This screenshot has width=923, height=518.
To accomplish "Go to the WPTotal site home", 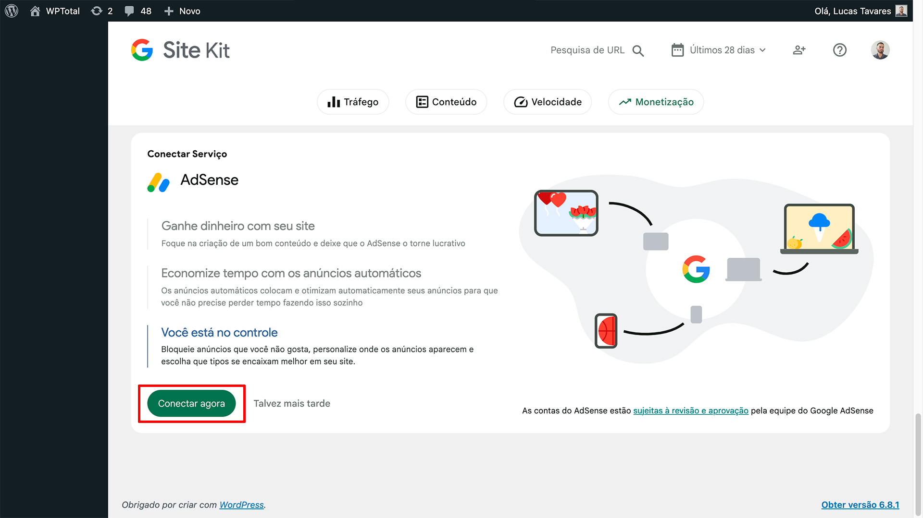I will click(55, 11).
